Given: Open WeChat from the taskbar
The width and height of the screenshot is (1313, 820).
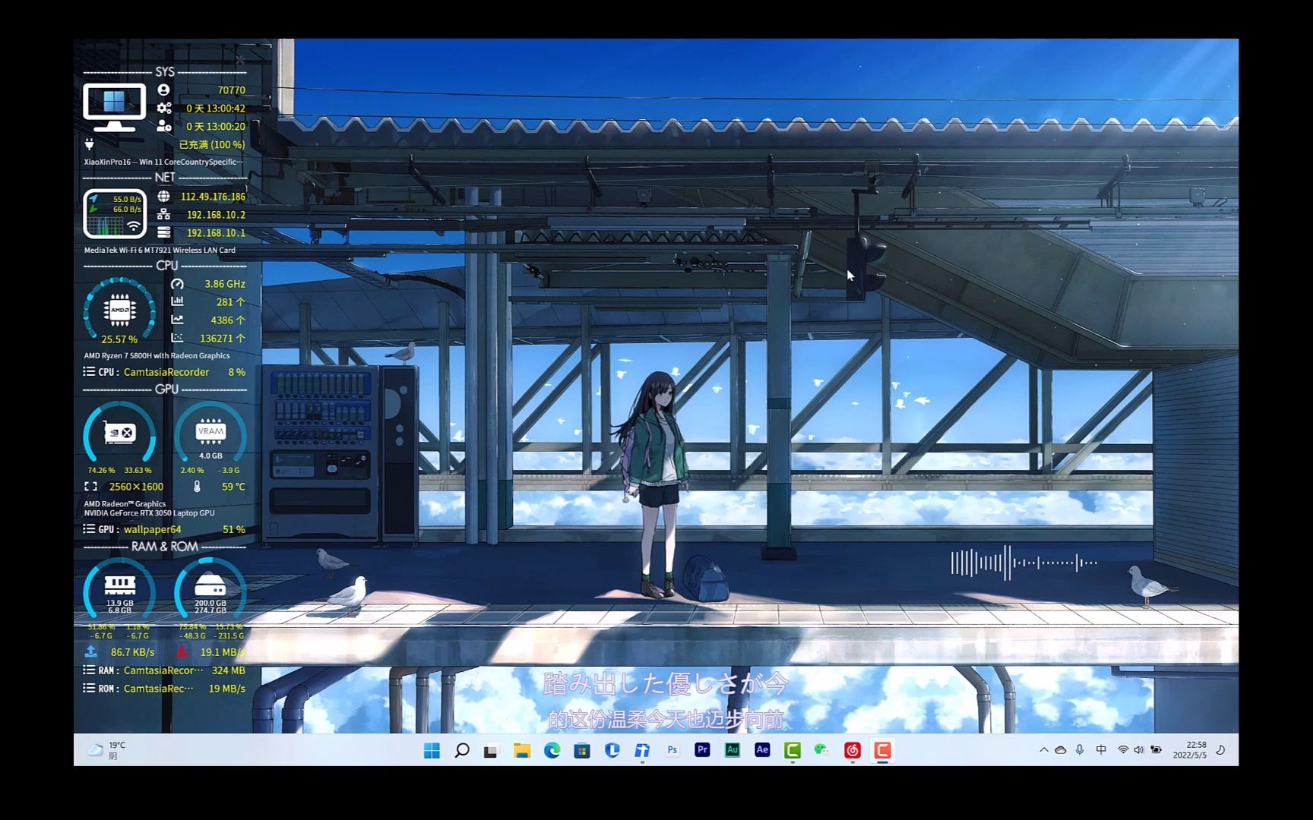Looking at the screenshot, I should coord(822,751).
